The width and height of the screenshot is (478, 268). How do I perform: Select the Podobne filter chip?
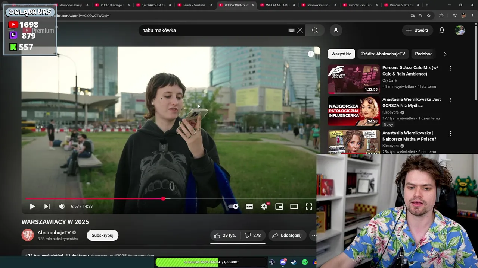(423, 54)
